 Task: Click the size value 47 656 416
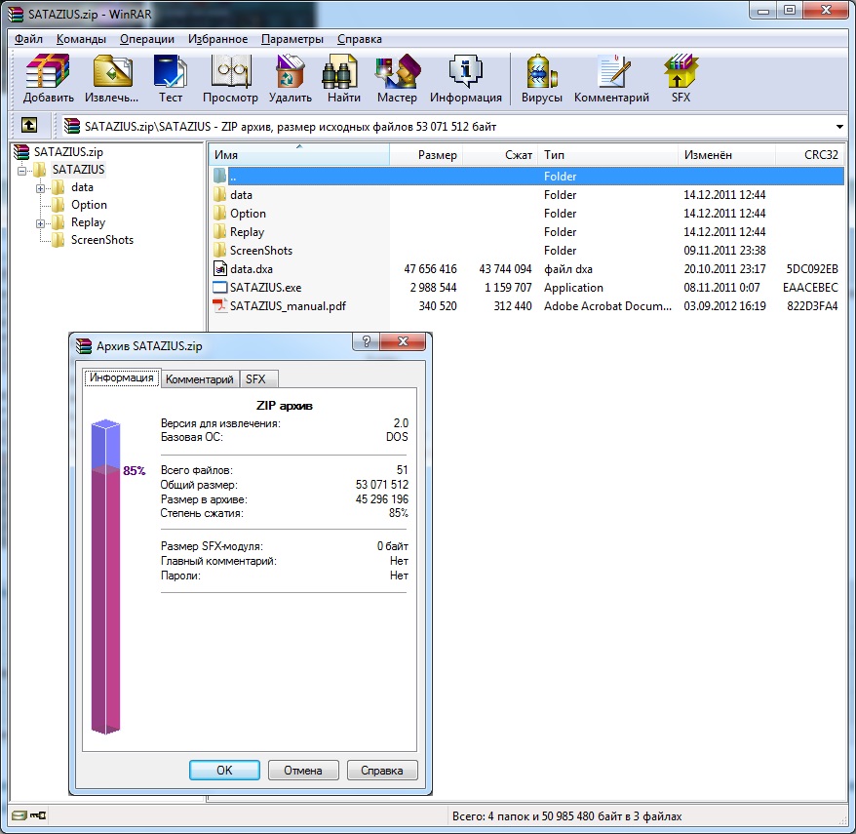click(430, 268)
